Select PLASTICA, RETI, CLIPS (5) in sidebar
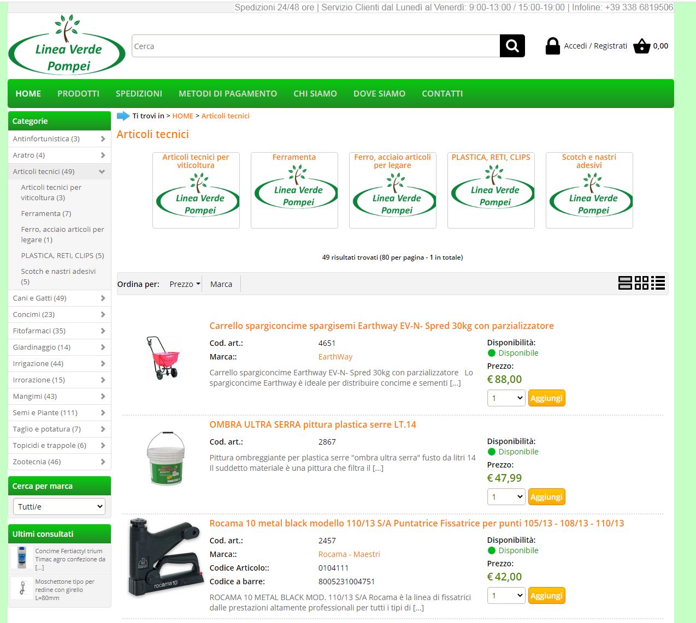 tap(62, 256)
